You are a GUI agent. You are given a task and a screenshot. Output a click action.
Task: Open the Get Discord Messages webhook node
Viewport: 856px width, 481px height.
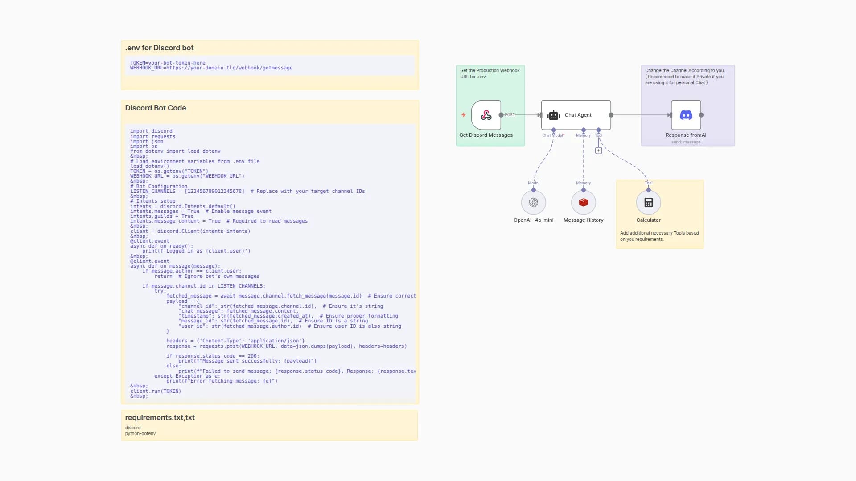click(x=486, y=114)
